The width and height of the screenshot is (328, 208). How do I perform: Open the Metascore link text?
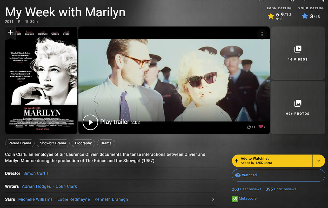click(x=247, y=198)
